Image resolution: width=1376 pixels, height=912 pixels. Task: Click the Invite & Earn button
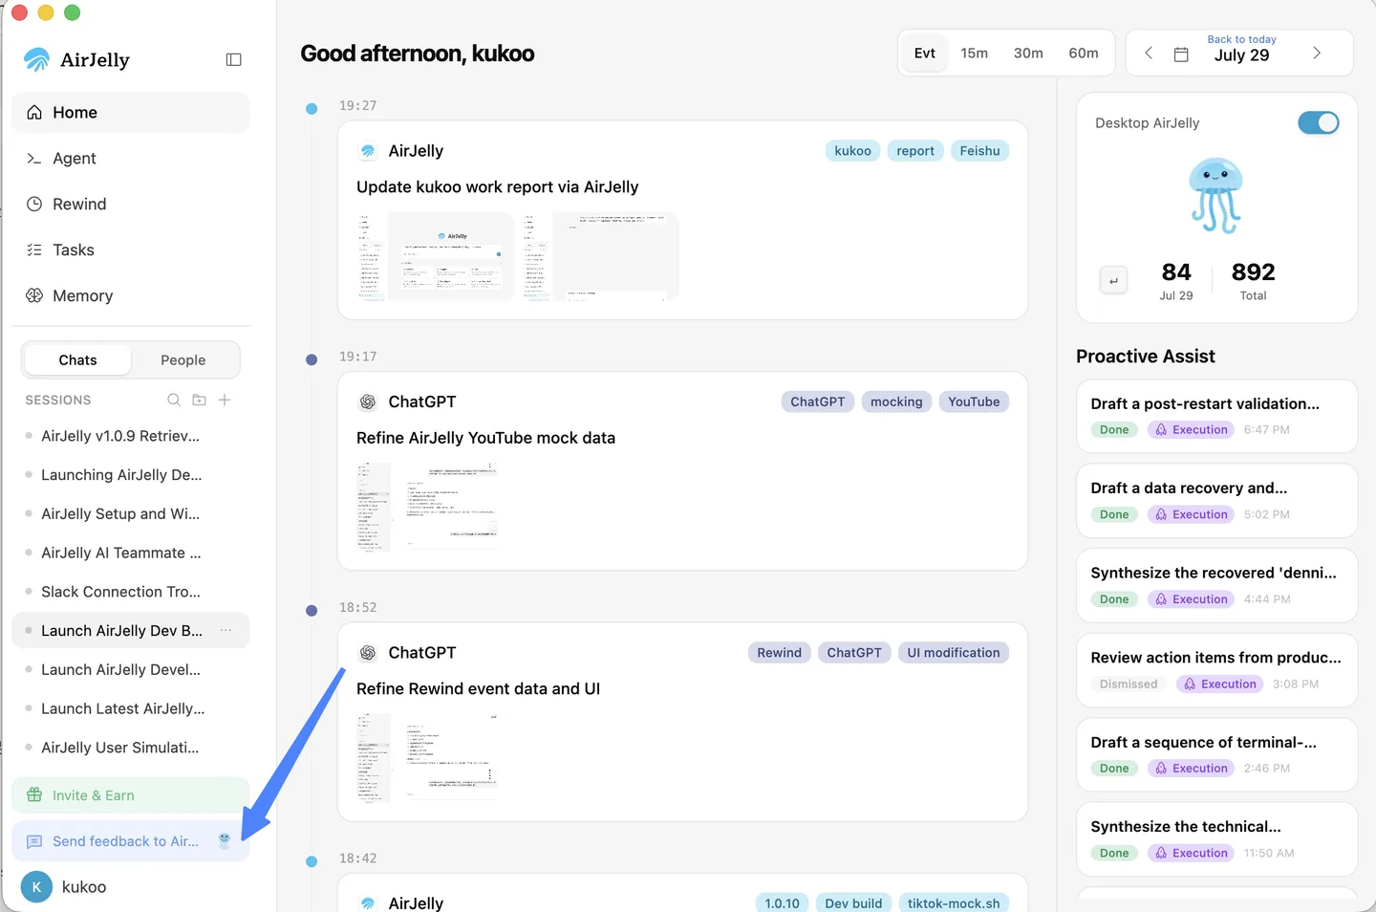point(131,795)
